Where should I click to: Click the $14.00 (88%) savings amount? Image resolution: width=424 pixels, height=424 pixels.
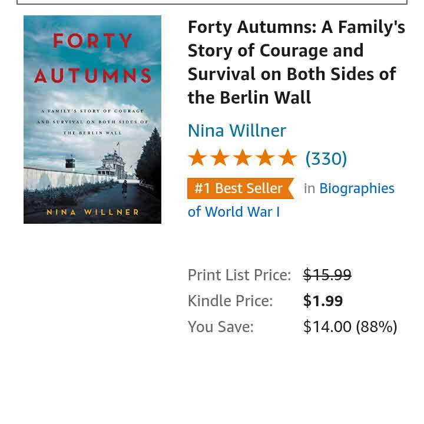[350, 327]
